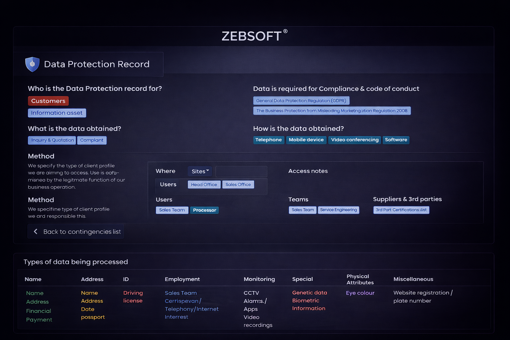Screen dimensions: 510x340
Task: Click the Employment column header
Action: point(182,279)
